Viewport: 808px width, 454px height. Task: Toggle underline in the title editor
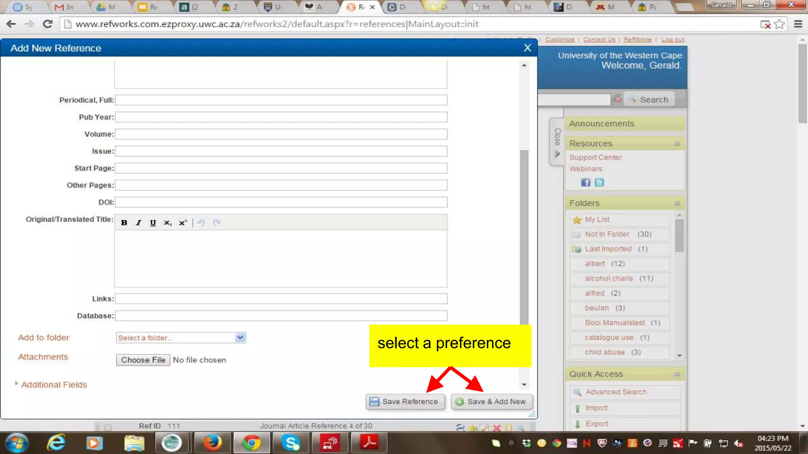tap(153, 223)
